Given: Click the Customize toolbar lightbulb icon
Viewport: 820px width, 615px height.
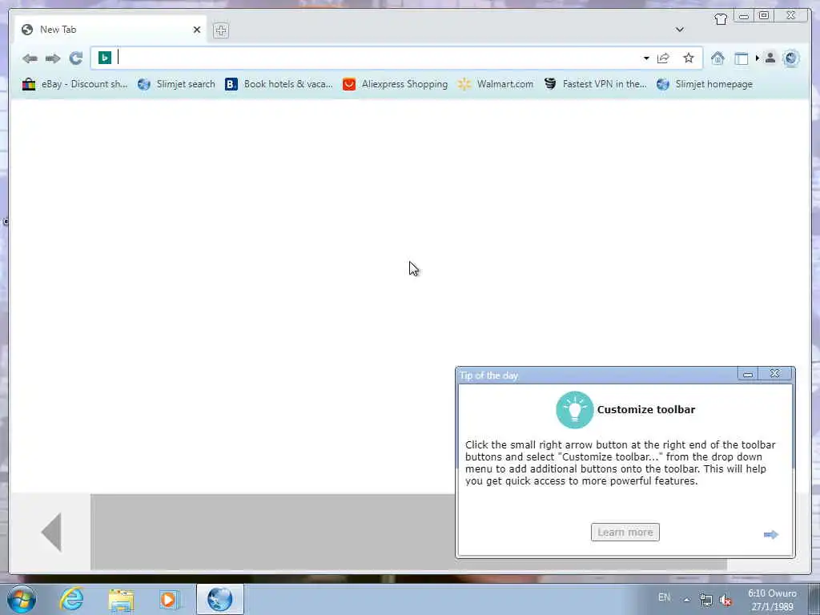Looking at the screenshot, I should [575, 410].
